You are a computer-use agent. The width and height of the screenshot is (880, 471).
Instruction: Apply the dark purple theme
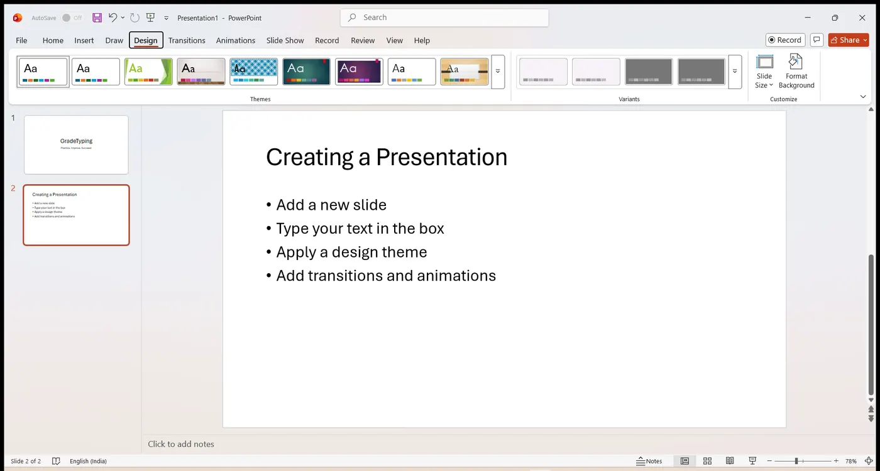359,72
